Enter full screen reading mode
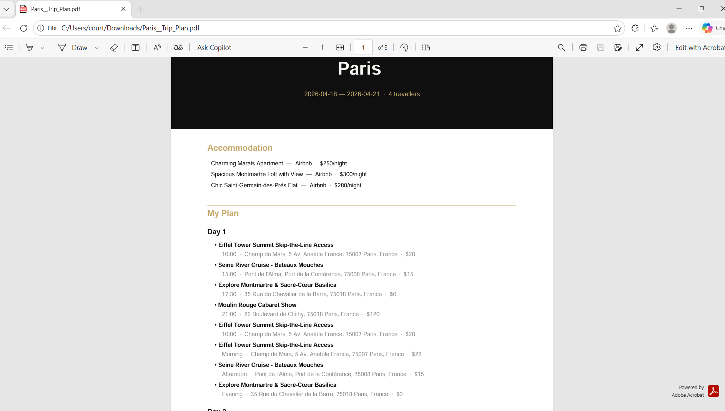Screen dimensions: 725x411 point(639,47)
